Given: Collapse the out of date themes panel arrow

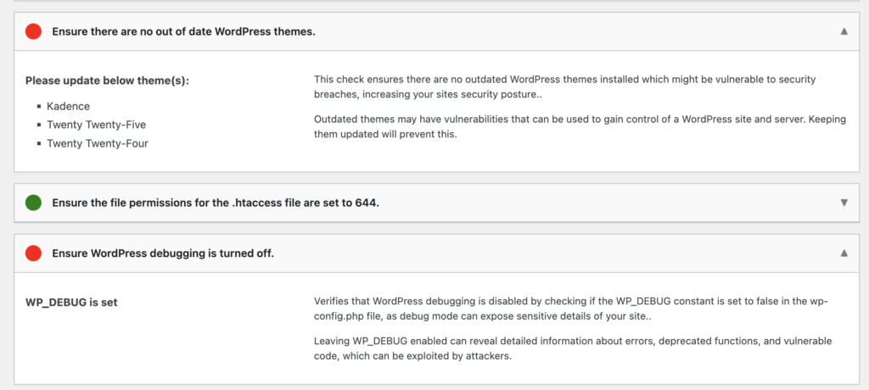Looking at the screenshot, I should [x=844, y=31].
